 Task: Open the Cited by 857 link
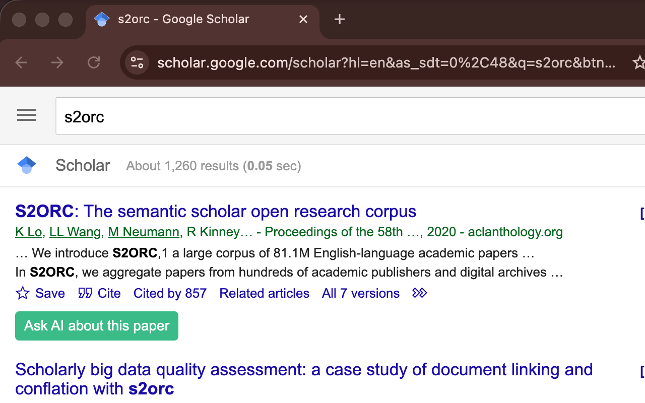[170, 293]
